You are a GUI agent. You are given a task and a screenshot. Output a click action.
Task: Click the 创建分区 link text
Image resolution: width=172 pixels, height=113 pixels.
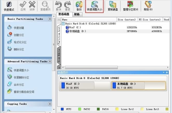point(19,35)
